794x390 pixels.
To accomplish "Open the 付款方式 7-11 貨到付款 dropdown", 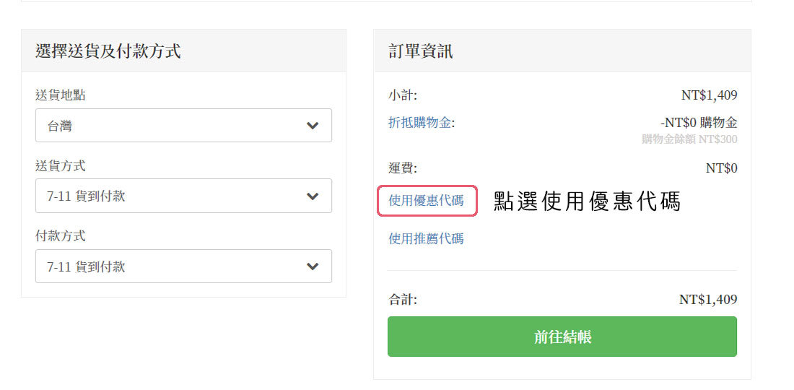I will pos(173,266).
